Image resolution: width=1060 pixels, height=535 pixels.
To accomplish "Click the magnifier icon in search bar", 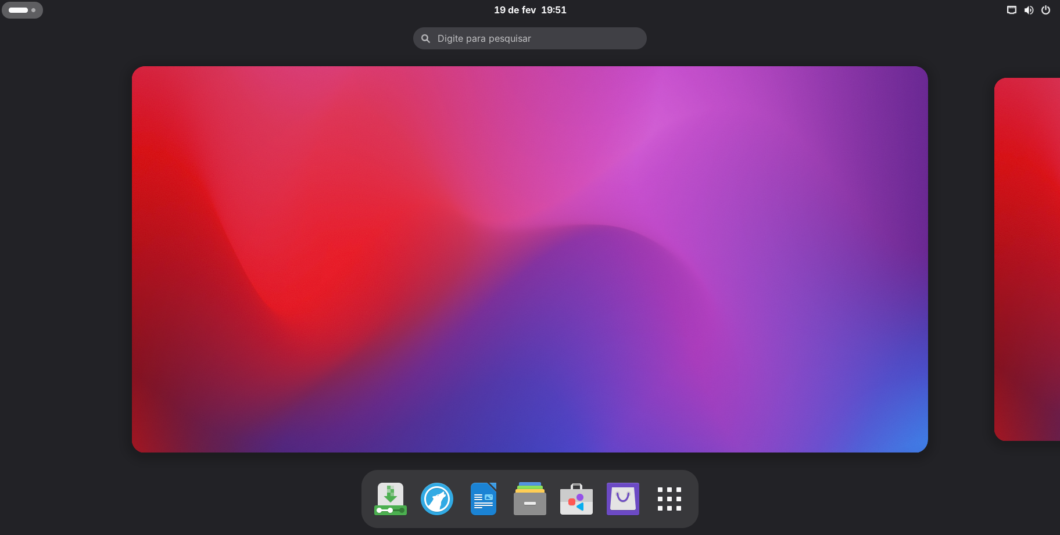I will (426, 38).
